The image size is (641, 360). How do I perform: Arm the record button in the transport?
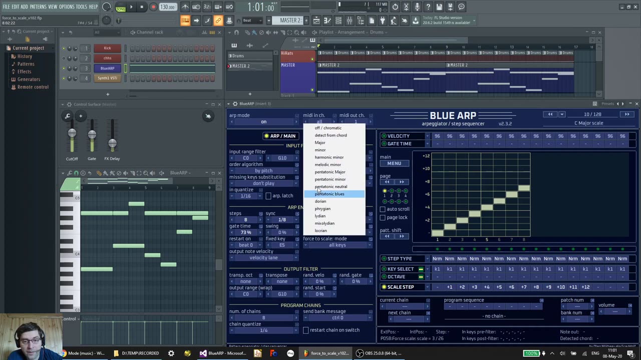(153, 7)
